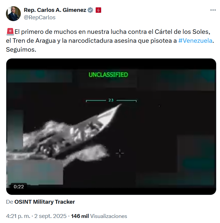This screenshot has width=220, height=223.
Task: Click the red siren emoji in tweet
Action: click(10, 32)
